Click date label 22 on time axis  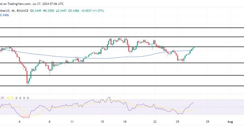pyautogui.click(x=155, y=122)
